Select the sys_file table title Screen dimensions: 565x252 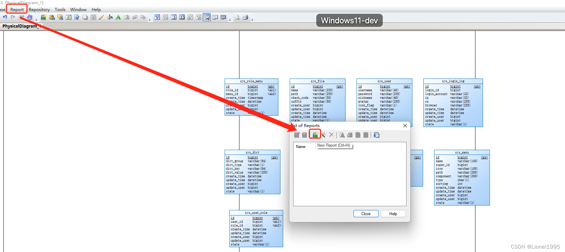(x=318, y=81)
